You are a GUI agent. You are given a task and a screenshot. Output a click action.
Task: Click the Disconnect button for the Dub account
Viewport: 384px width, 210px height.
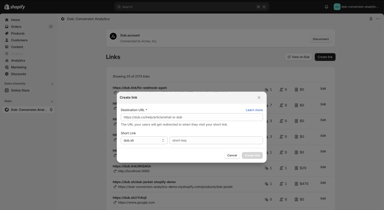point(321,39)
